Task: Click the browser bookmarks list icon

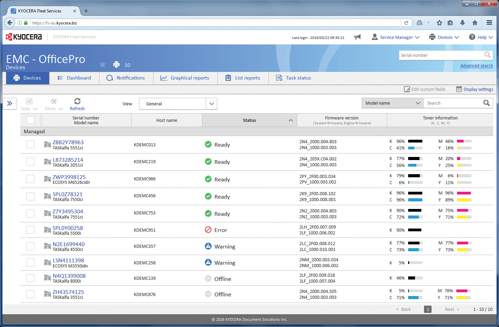Action: [450, 23]
